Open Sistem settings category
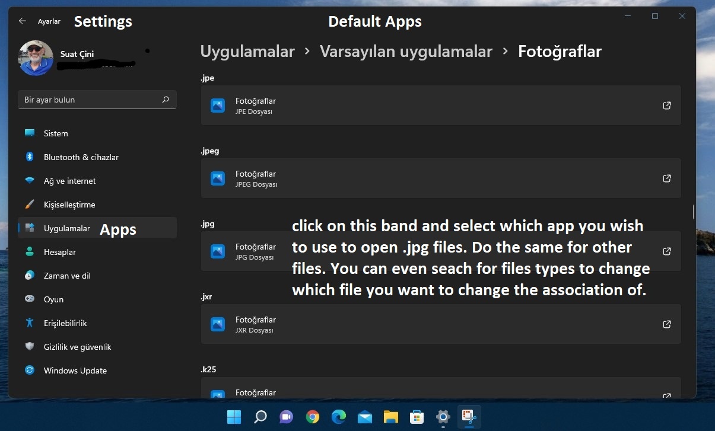 (97, 133)
